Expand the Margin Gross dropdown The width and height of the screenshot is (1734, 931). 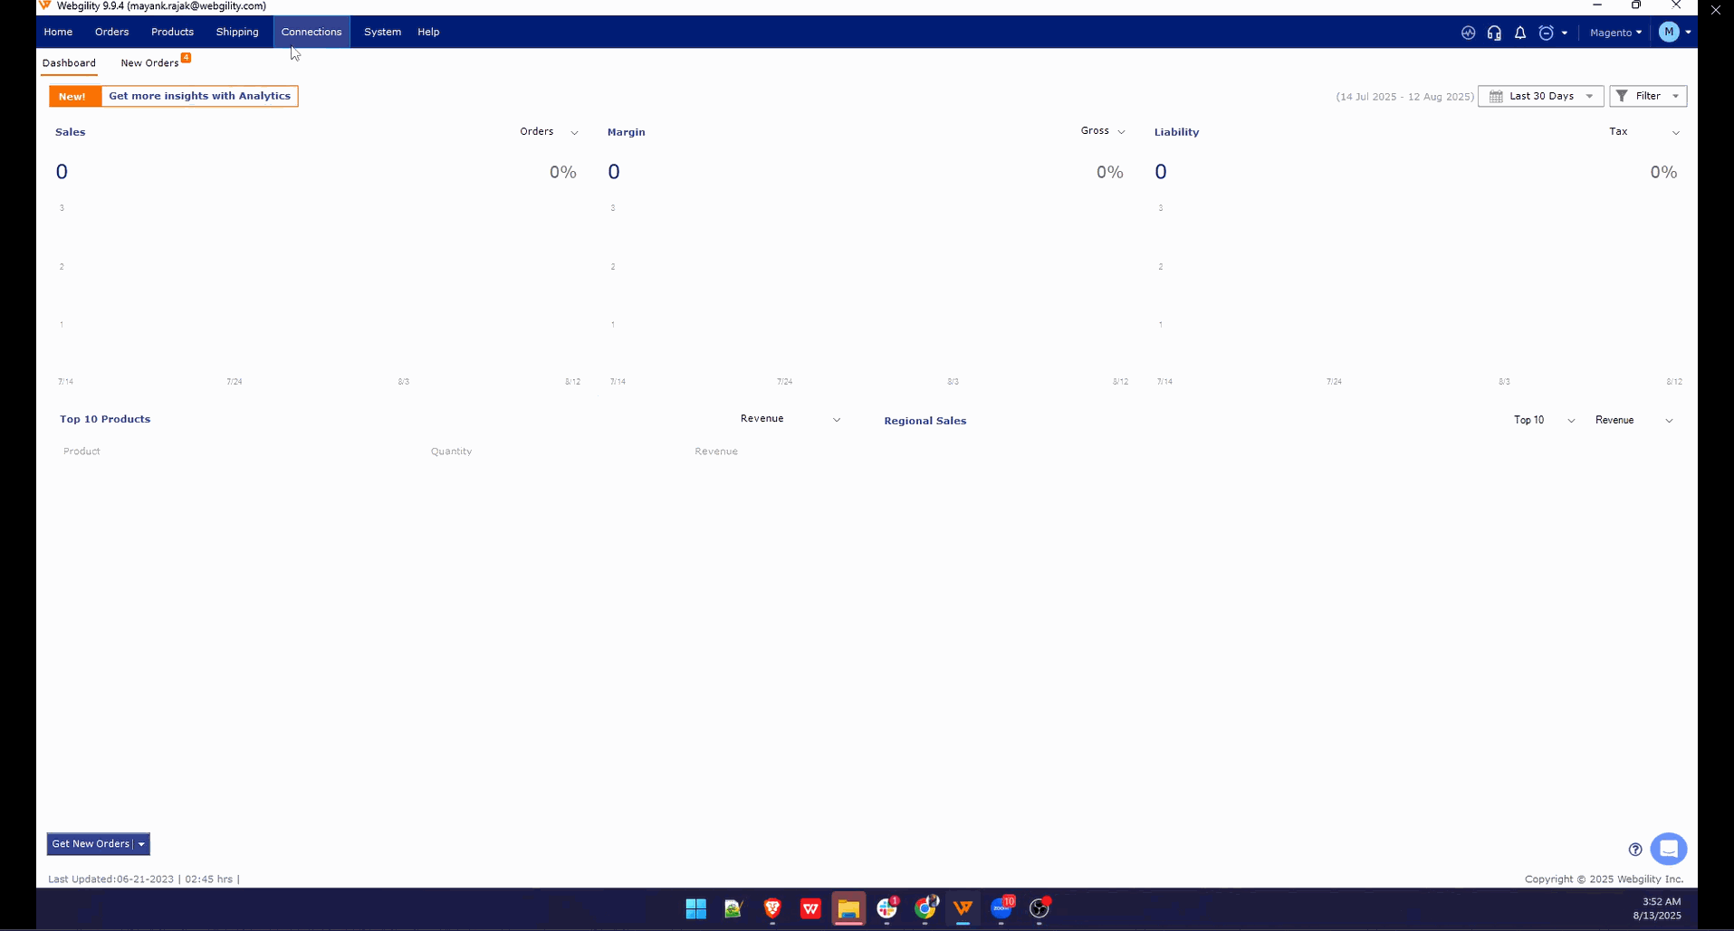(1102, 131)
